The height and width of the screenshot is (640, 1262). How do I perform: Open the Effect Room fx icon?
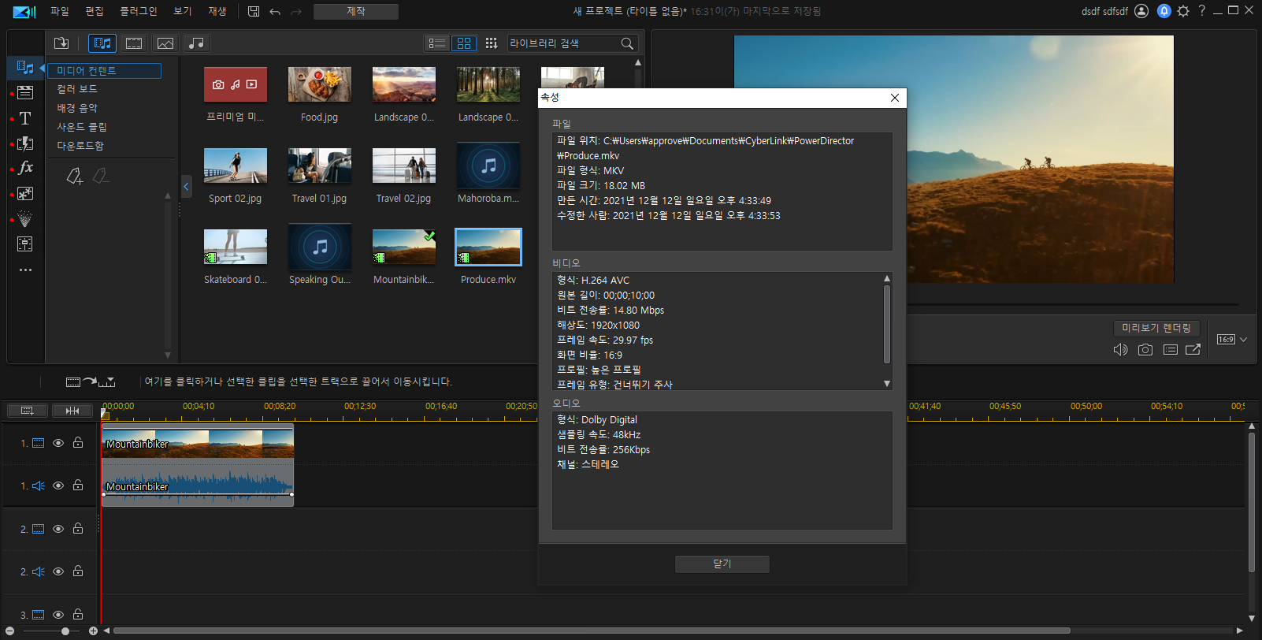(x=25, y=168)
